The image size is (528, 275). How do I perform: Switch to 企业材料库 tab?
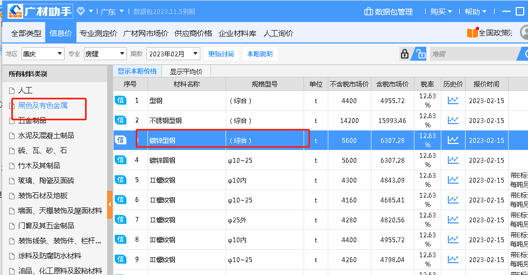pyautogui.click(x=237, y=33)
